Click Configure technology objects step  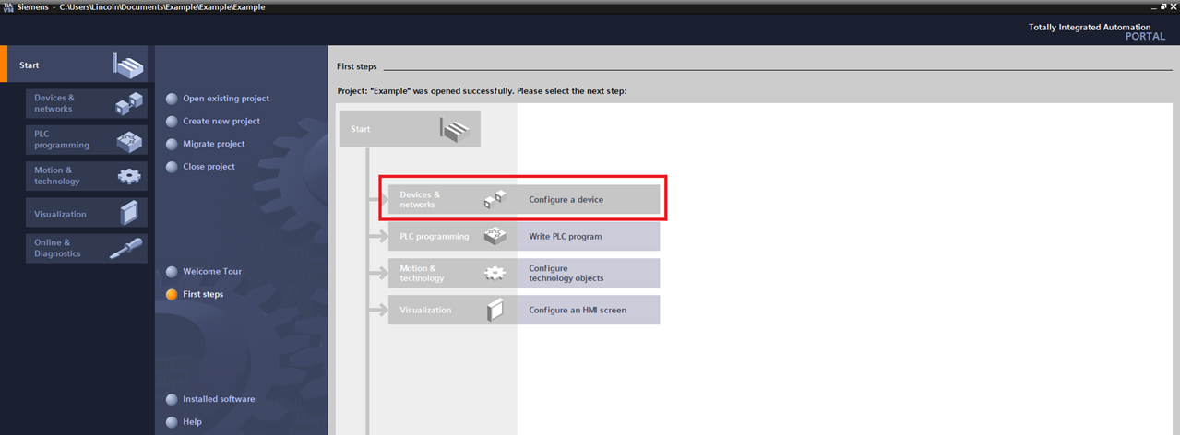(566, 274)
